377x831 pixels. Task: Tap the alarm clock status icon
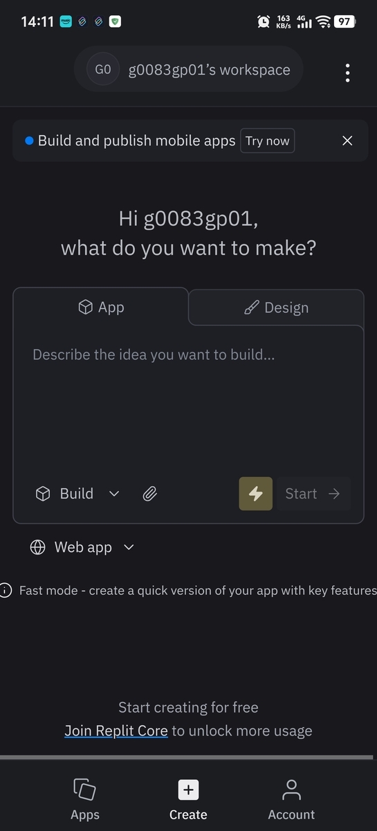(x=264, y=21)
